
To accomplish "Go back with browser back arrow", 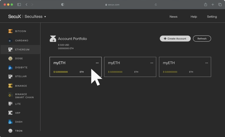I will coord(27,5).
